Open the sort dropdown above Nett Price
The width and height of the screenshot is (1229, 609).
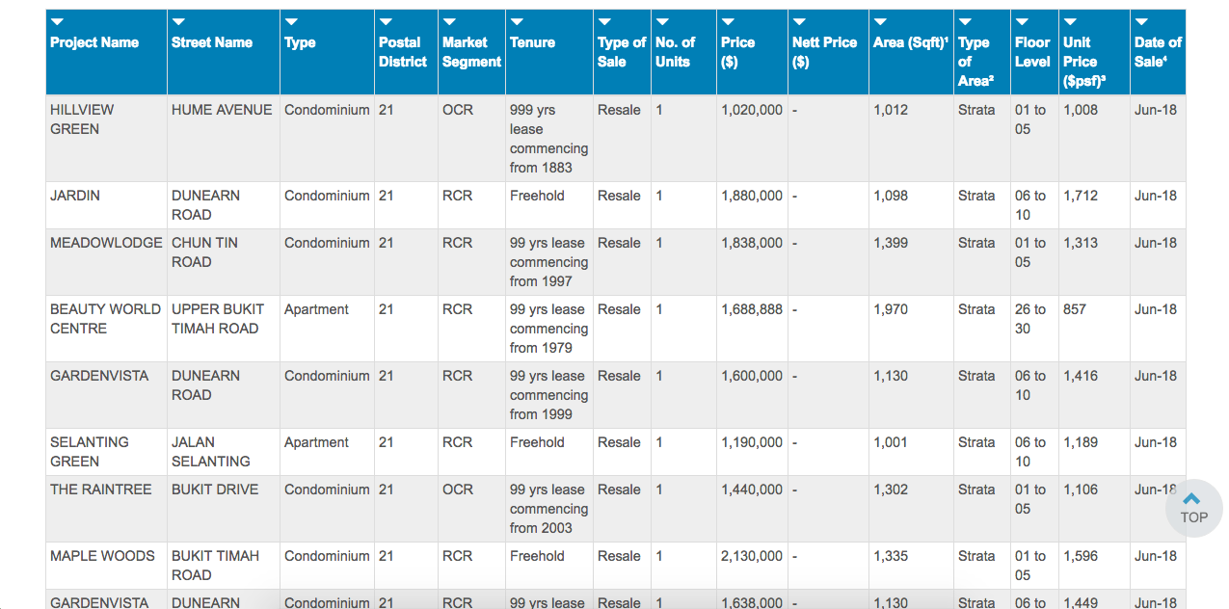(799, 22)
